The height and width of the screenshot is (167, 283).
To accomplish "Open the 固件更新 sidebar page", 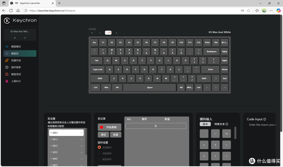I will click(20, 67).
